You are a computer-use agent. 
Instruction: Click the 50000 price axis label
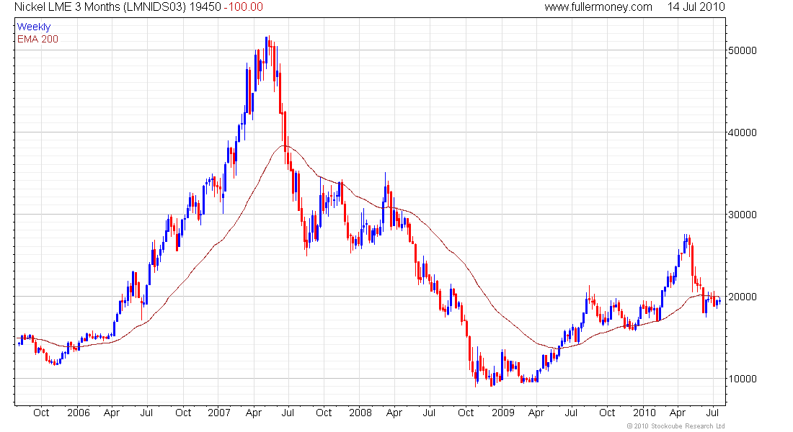pos(743,50)
